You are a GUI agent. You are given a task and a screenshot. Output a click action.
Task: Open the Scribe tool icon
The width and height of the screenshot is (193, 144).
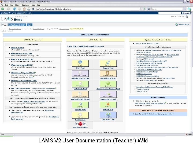point(80,115)
